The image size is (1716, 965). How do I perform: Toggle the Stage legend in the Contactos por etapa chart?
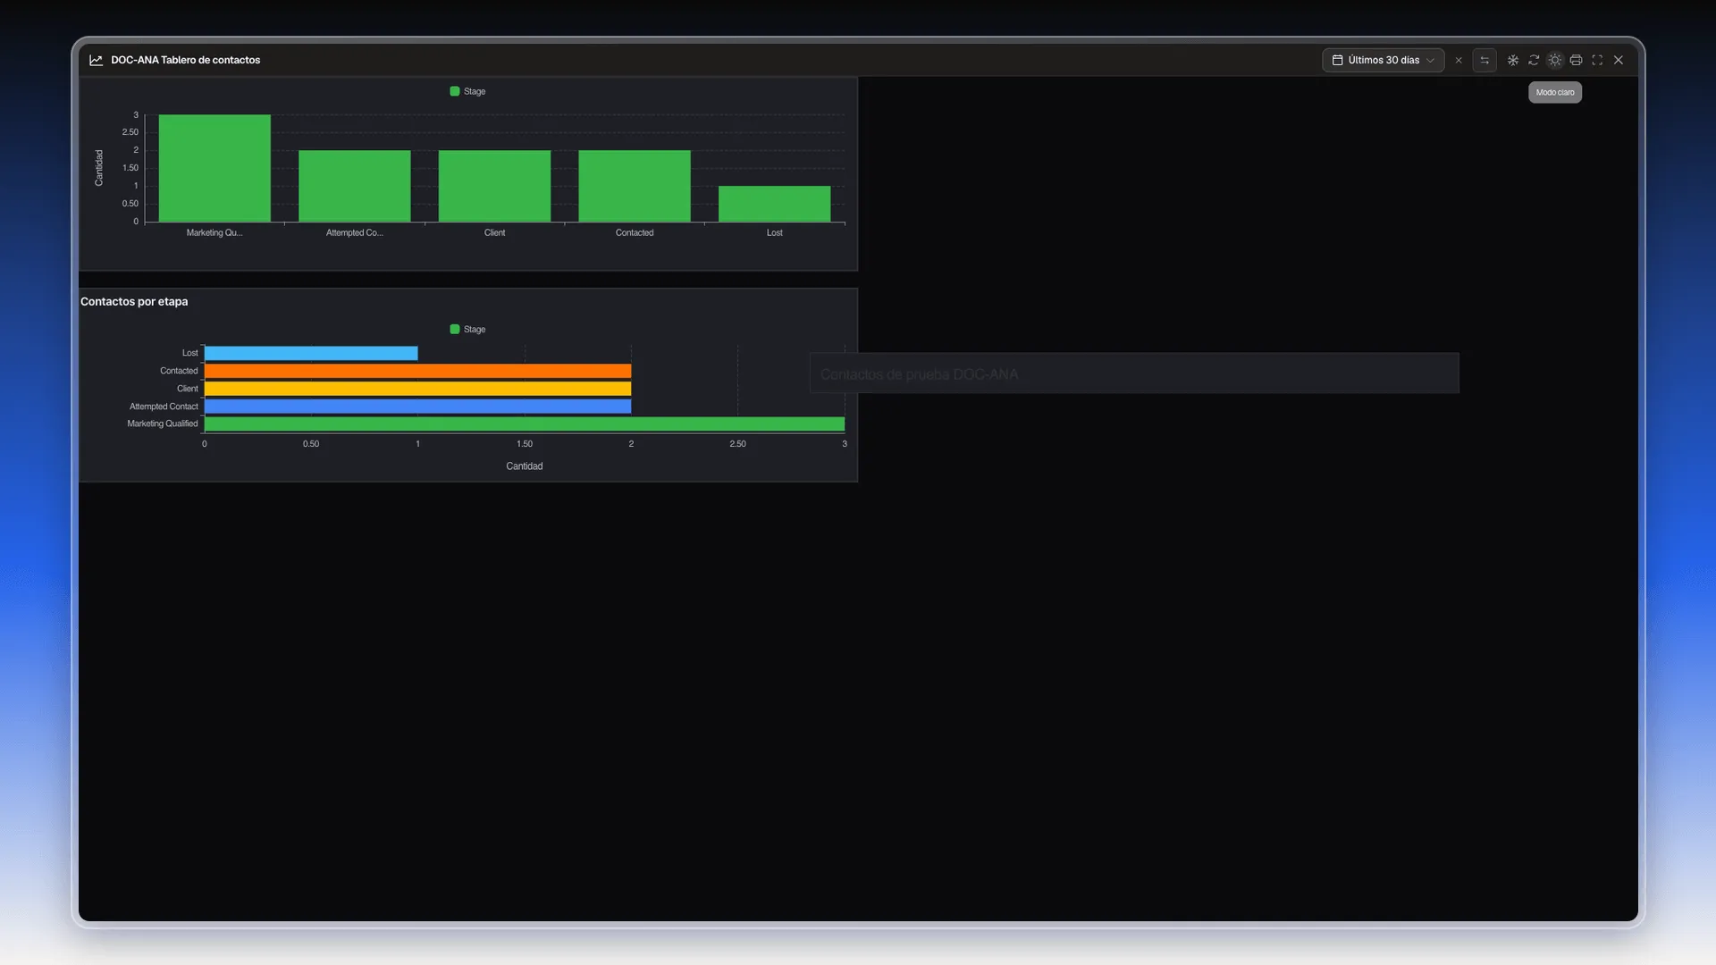pos(467,329)
